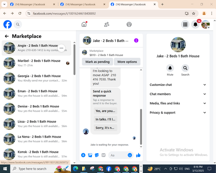Open Ksmsk's conversation
216x173 pixels.
point(36,154)
